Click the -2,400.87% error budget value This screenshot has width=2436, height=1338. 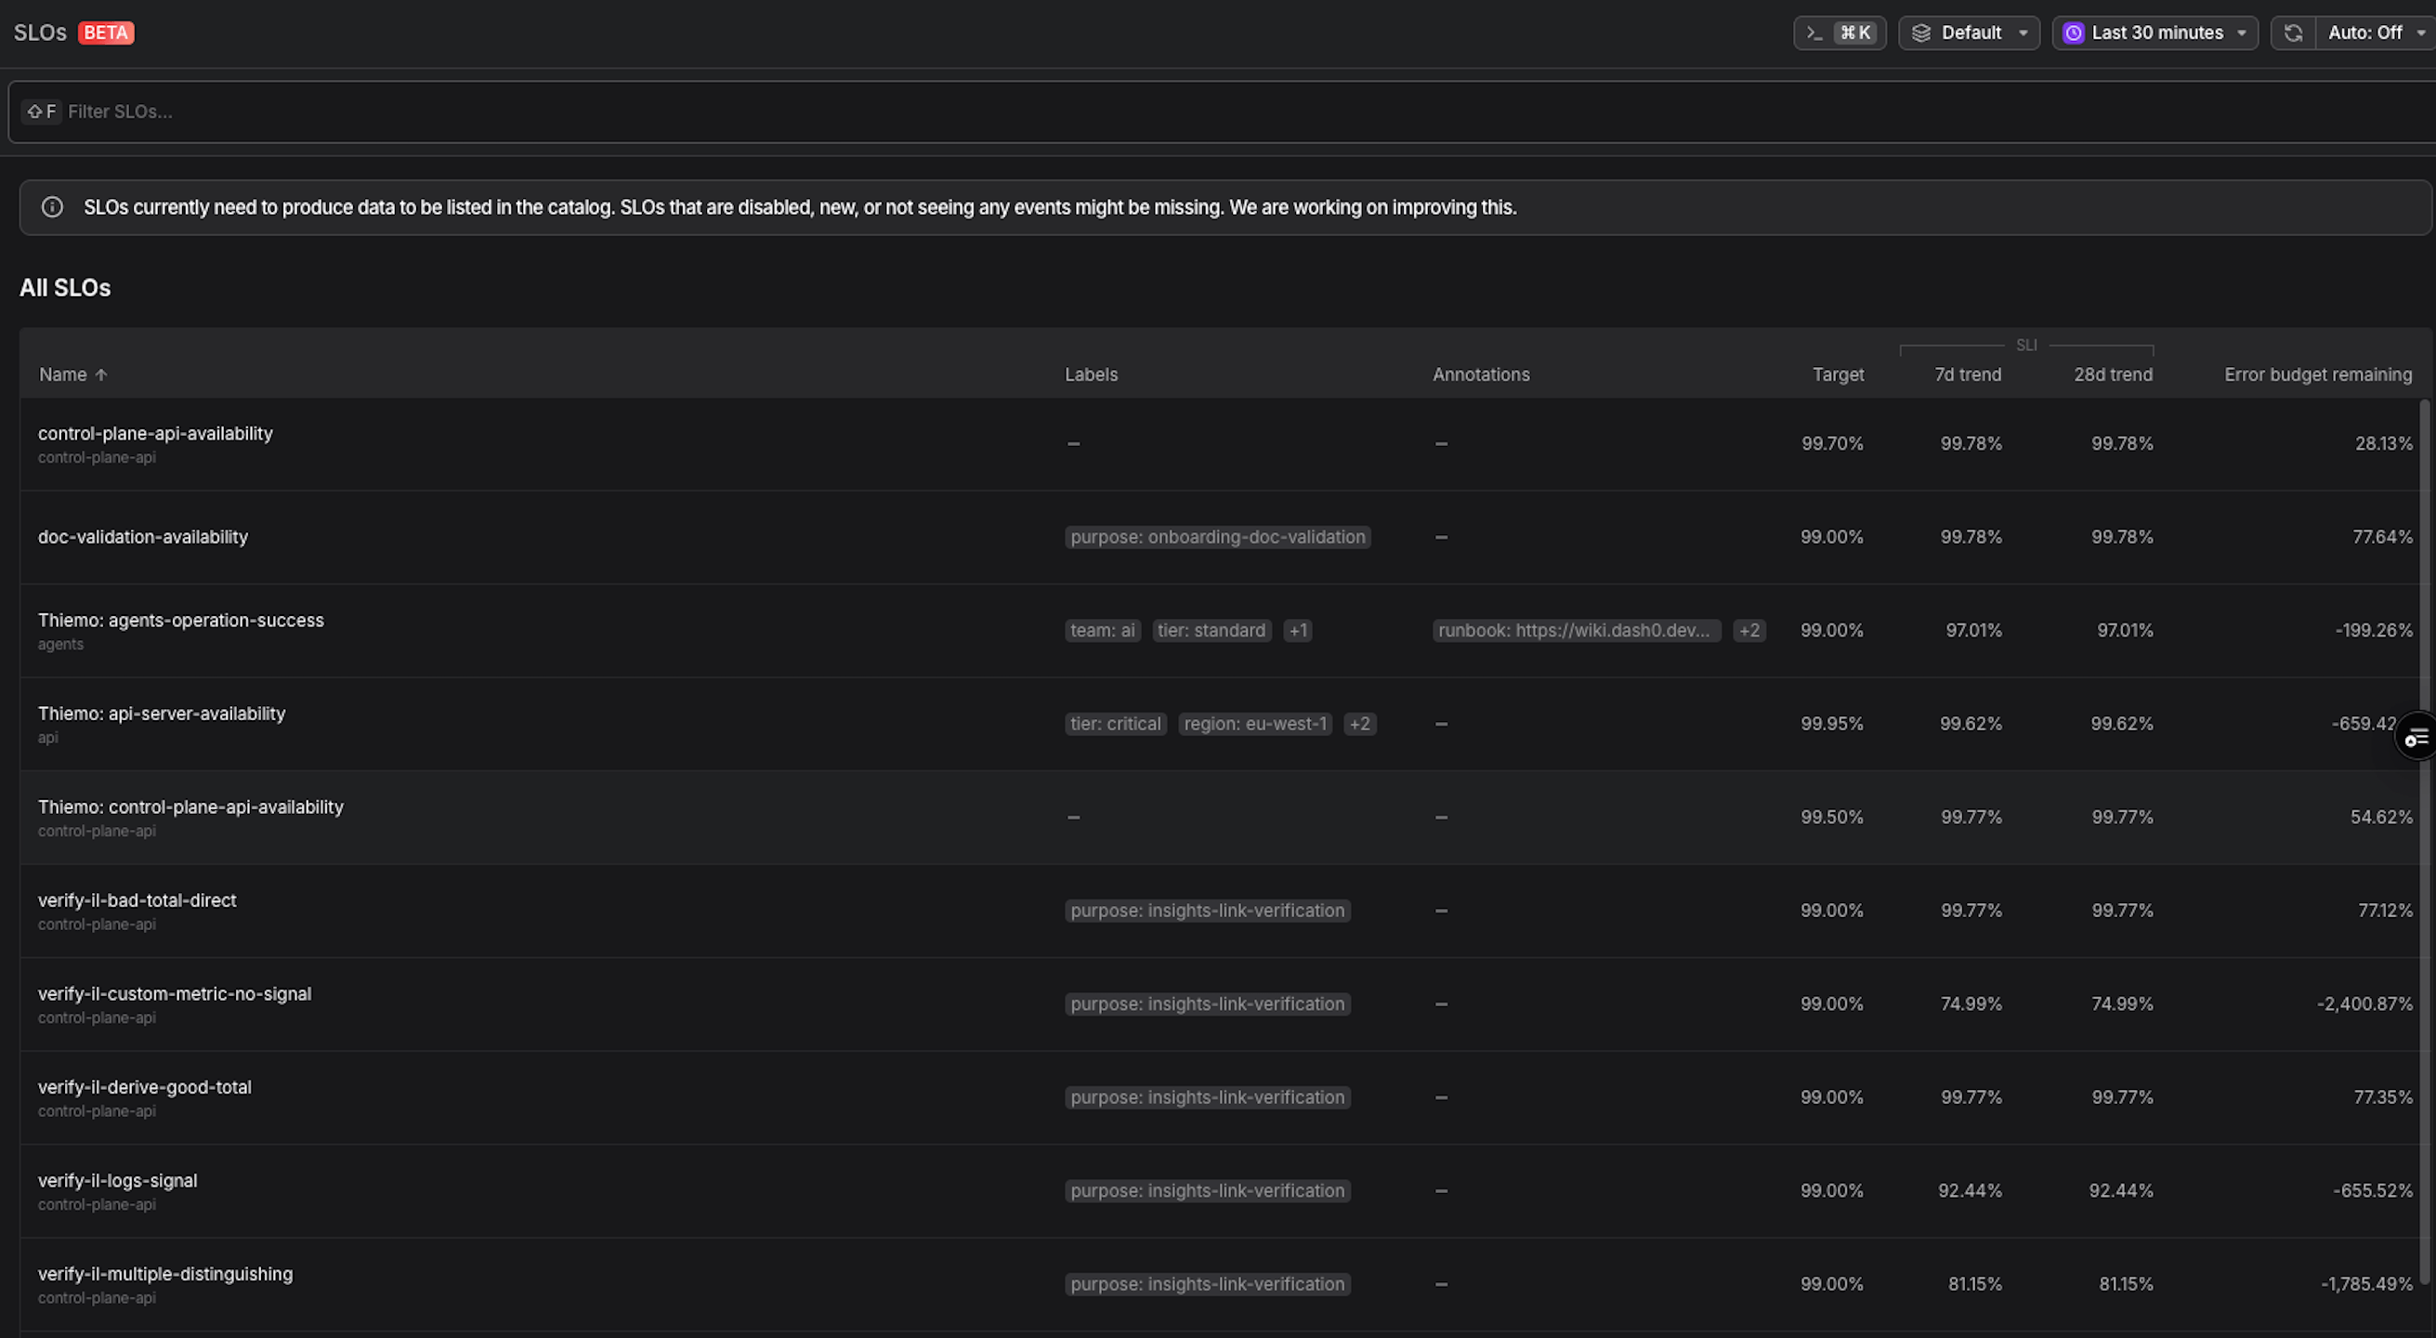pyautogui.click(x=2364, y=1004)
